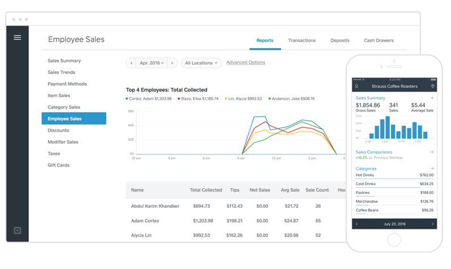Open Sales Summary arrow on phone
The image size is (451, 269).
pos(431,98)
